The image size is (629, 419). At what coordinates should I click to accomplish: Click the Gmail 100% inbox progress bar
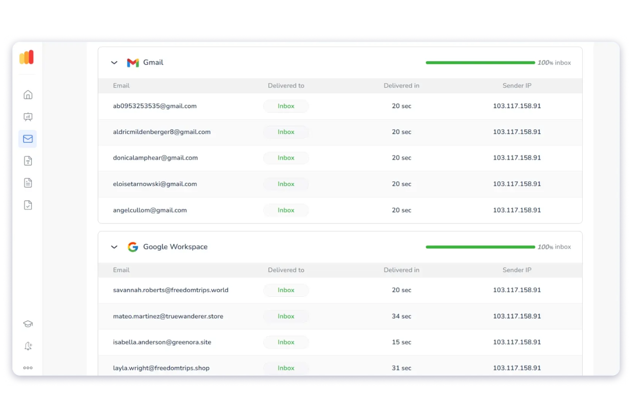tap(480, 62)
